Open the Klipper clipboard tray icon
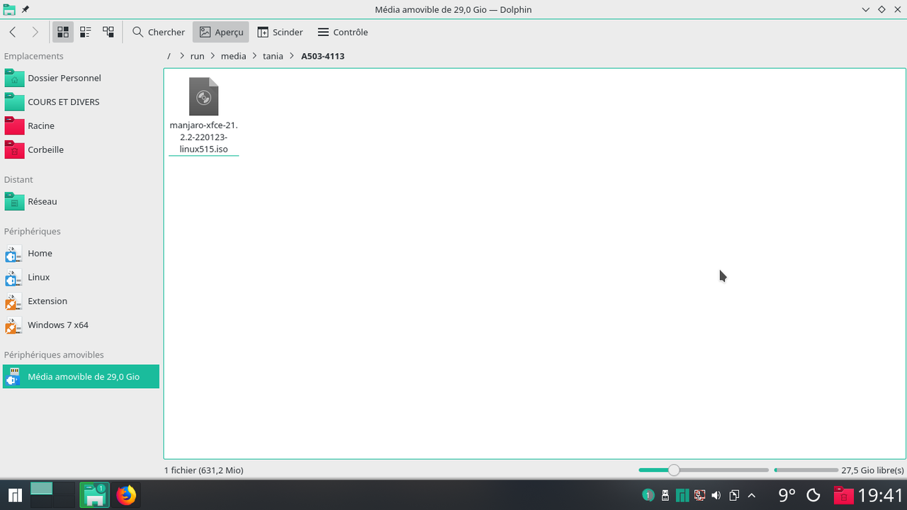Screen dimensions: 907x510 (735, 494)
